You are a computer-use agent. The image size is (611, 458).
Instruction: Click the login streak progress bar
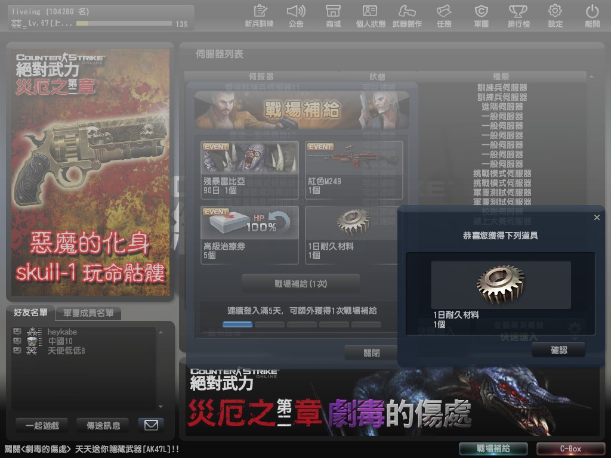(x=301, y=324)
